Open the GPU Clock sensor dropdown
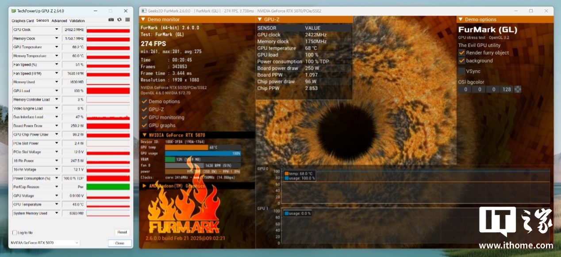This screenshot has height=257, width=561. click(57, 30)
